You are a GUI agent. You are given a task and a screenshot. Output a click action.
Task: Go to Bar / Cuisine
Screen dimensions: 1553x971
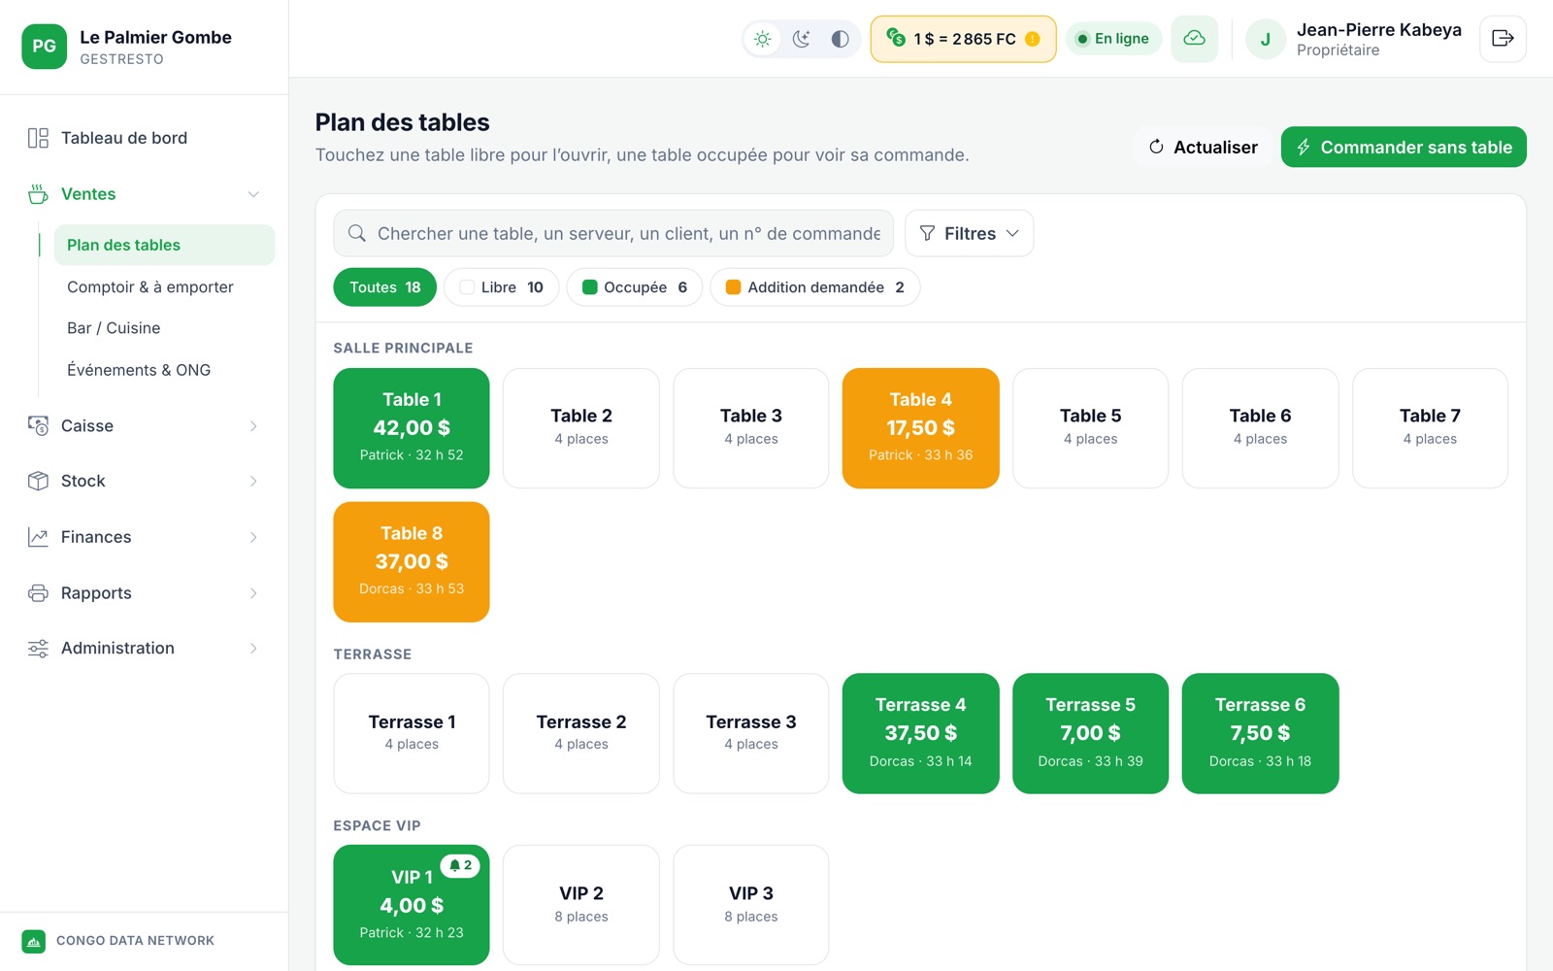(x=114, y=328)
